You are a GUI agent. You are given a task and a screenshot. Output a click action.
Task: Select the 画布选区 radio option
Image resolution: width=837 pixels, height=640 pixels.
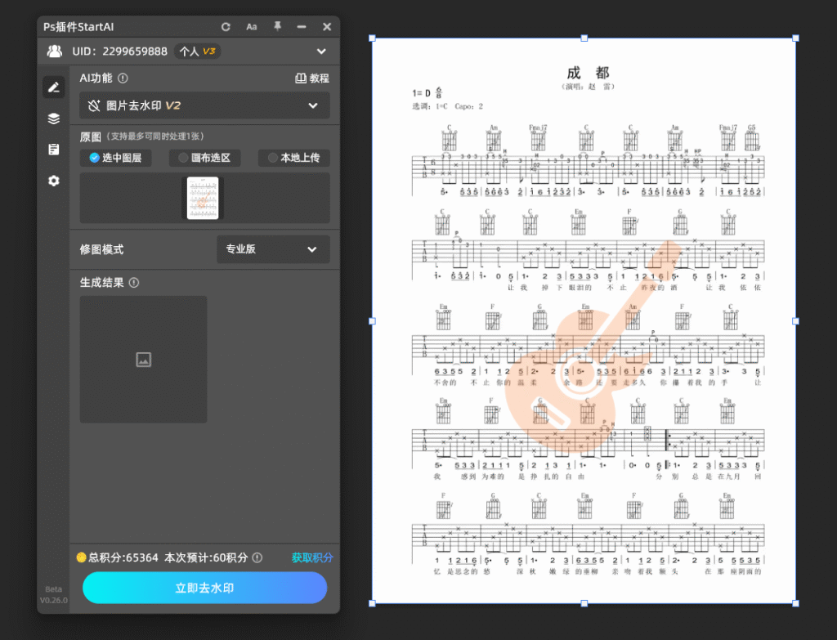click(205, 158)
